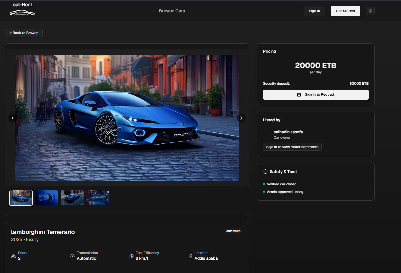Click Sign in to view renter comments
The height and width of the screenshot is (273, 401).
(x=292, y=147)
